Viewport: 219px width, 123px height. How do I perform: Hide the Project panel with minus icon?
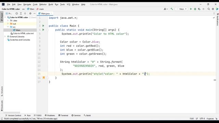point(35,13)
